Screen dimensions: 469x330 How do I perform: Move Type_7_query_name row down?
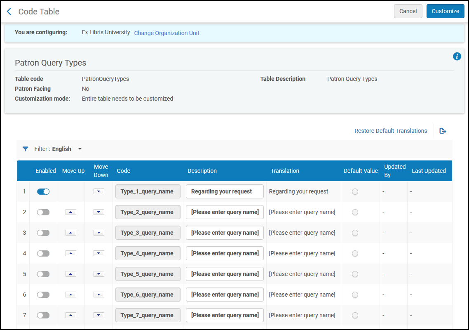point(99,315)
